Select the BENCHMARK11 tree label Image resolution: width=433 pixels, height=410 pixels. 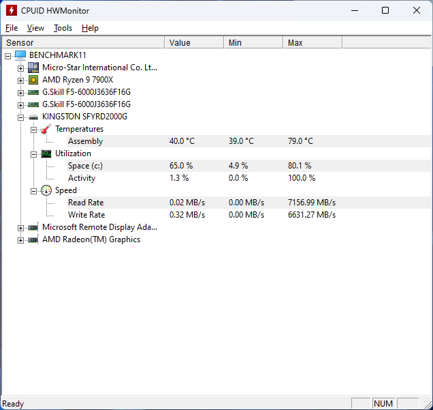58,55
